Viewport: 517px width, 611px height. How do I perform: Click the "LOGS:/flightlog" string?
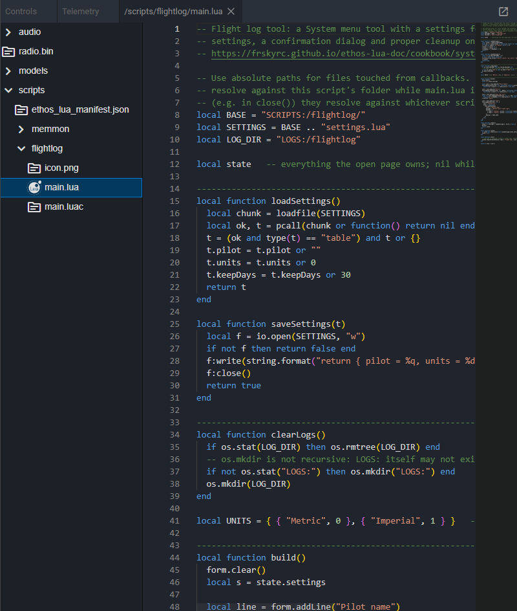pos(318,140)
